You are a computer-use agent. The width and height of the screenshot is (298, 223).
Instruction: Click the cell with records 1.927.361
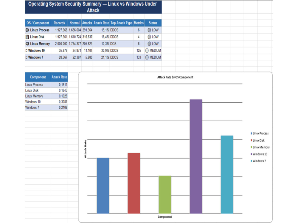pos(59,37)
